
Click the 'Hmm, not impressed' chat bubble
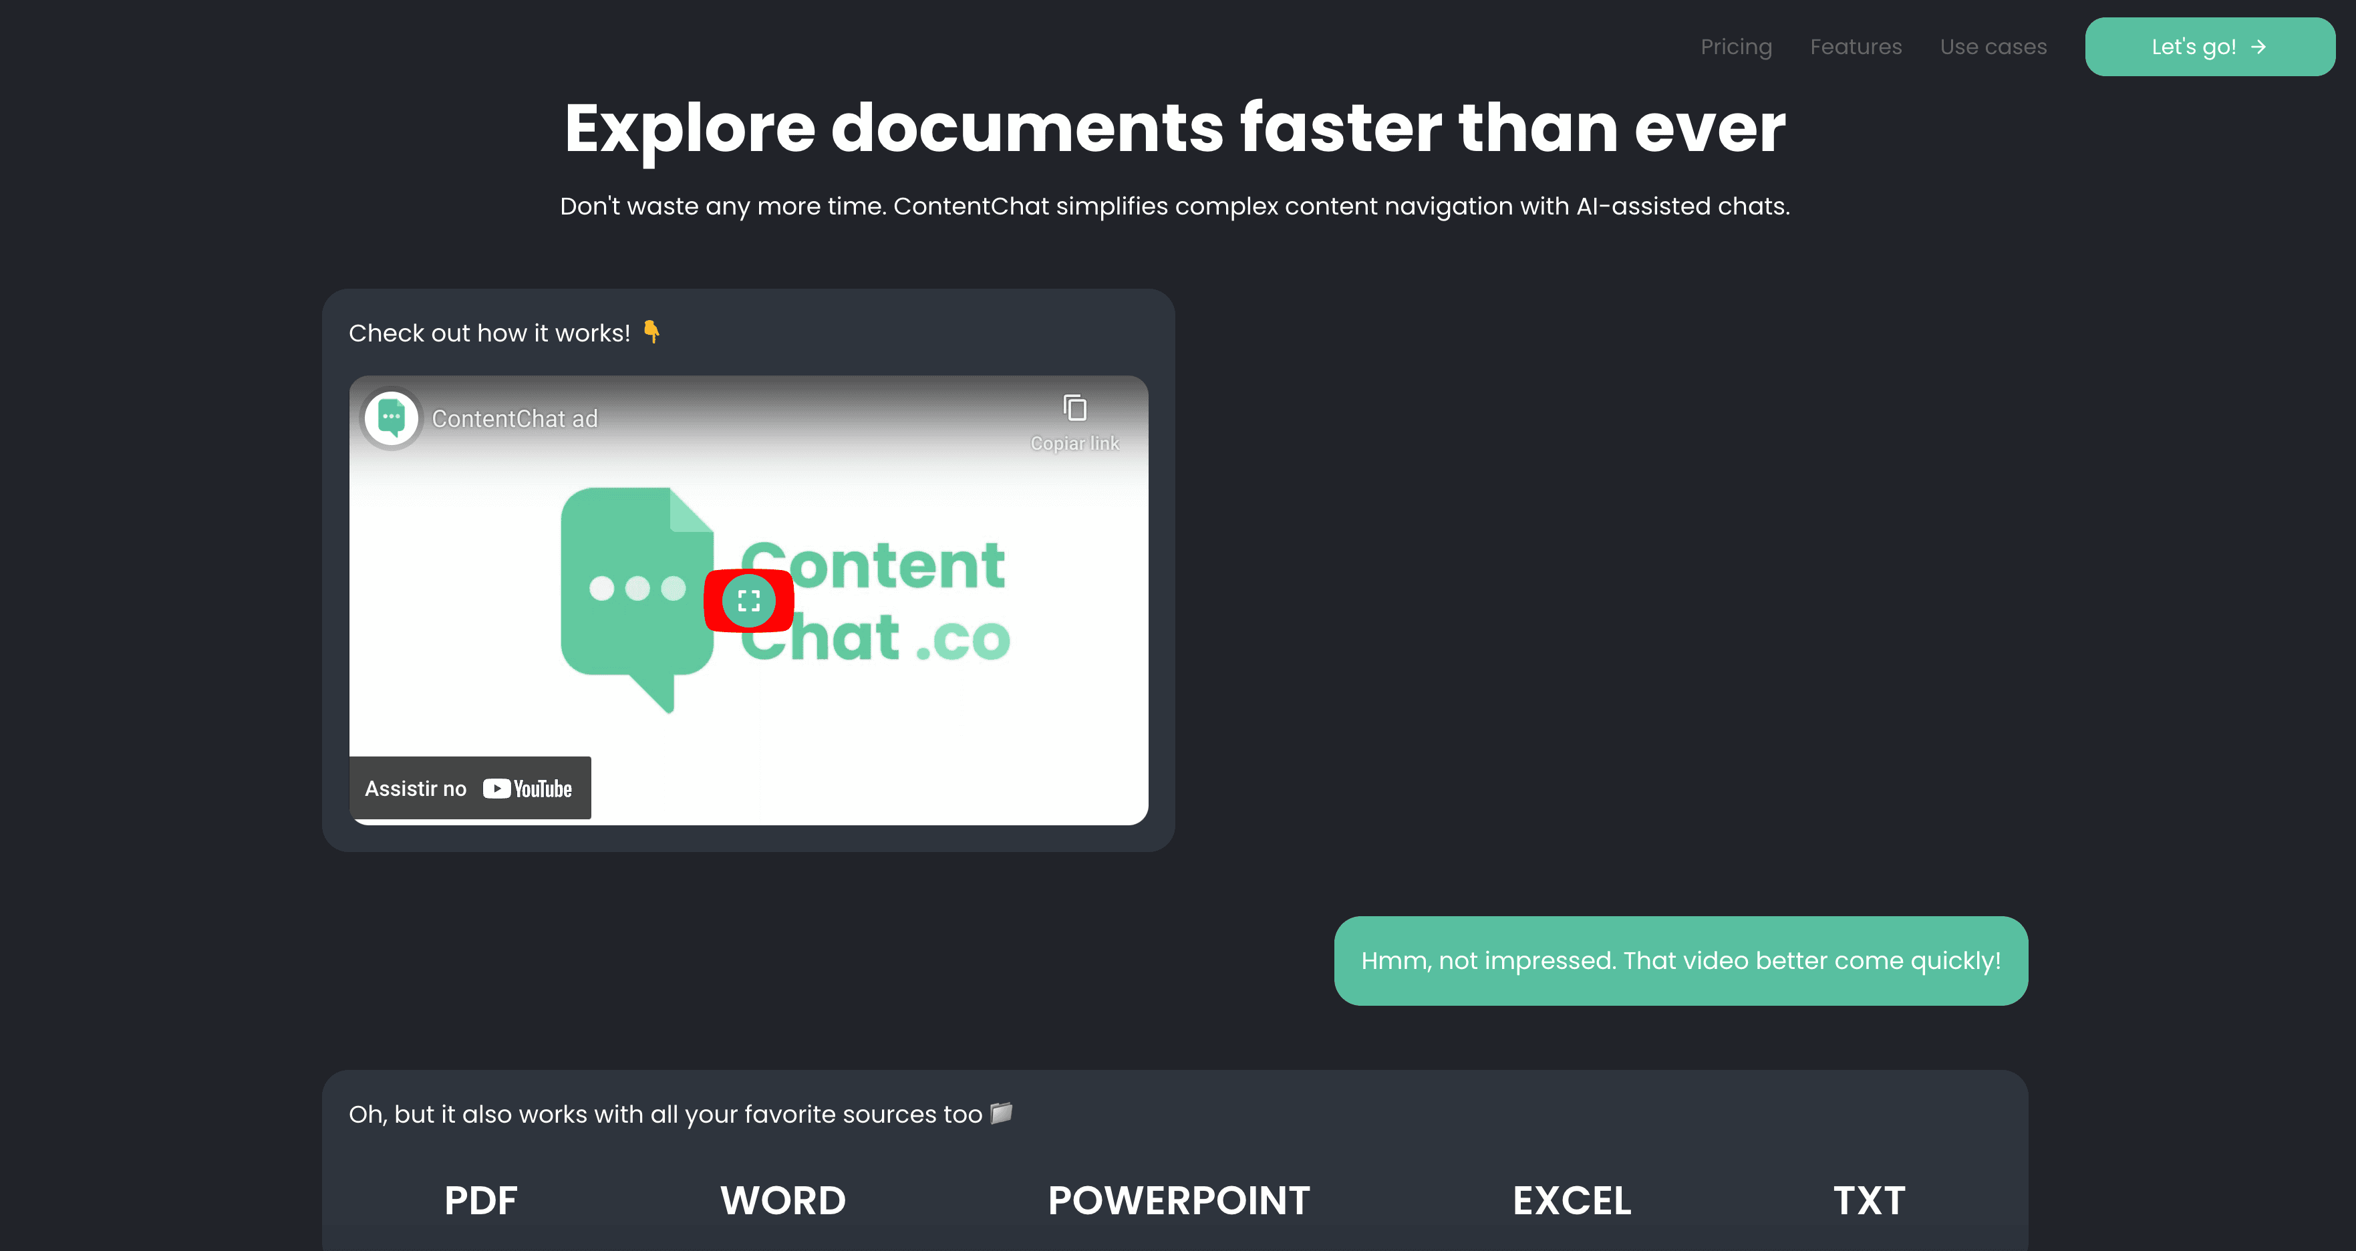coord(1681,961)
